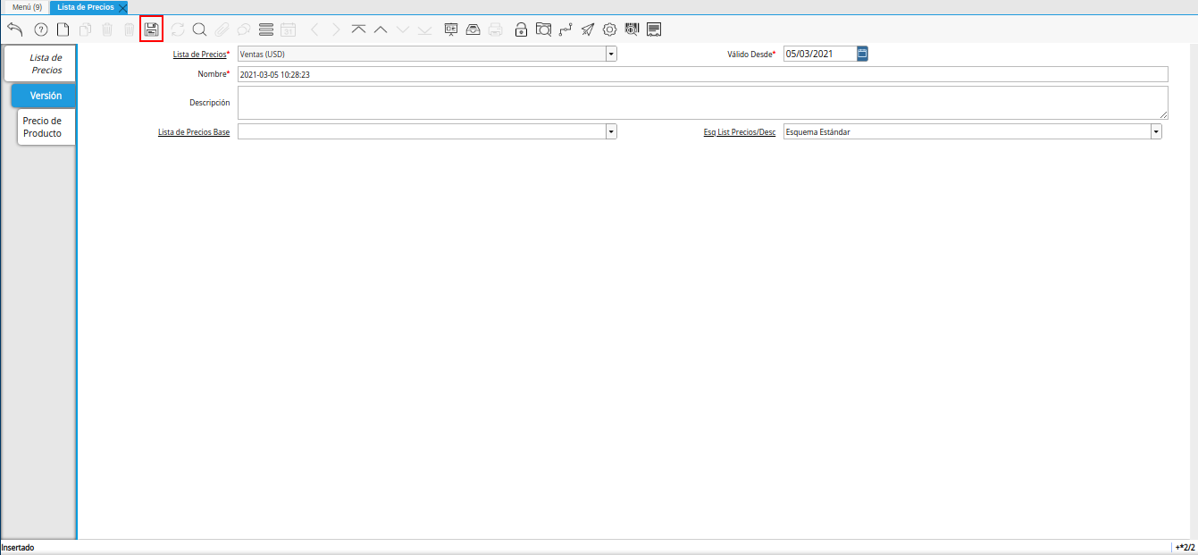Save the record with the floppy disk icon
1198x555 pixels.
tap(152, 29)
